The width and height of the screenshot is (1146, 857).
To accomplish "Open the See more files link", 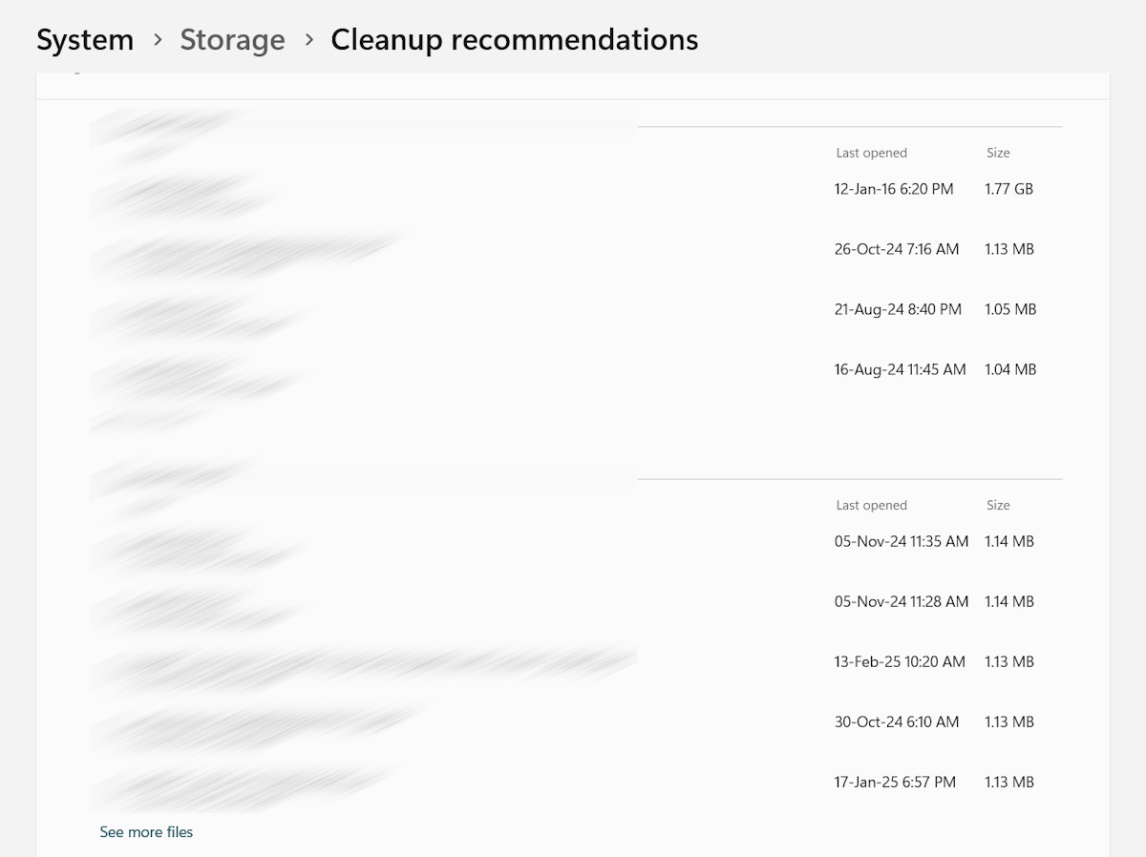I will coord(146,832).
